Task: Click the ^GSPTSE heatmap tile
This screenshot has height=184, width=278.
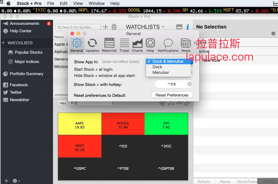Action: pos(166,168)
